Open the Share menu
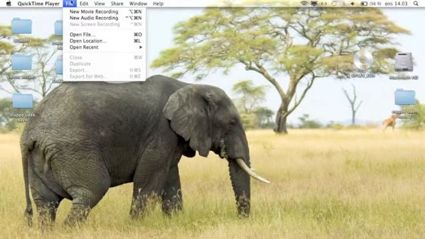Image resolution: width=425 pixels, height=239 pixels. (117, 3)
